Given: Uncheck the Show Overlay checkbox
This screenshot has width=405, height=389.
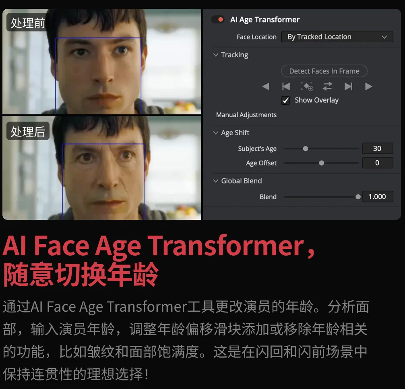Looking at the screenshot, I should [286, 100].
